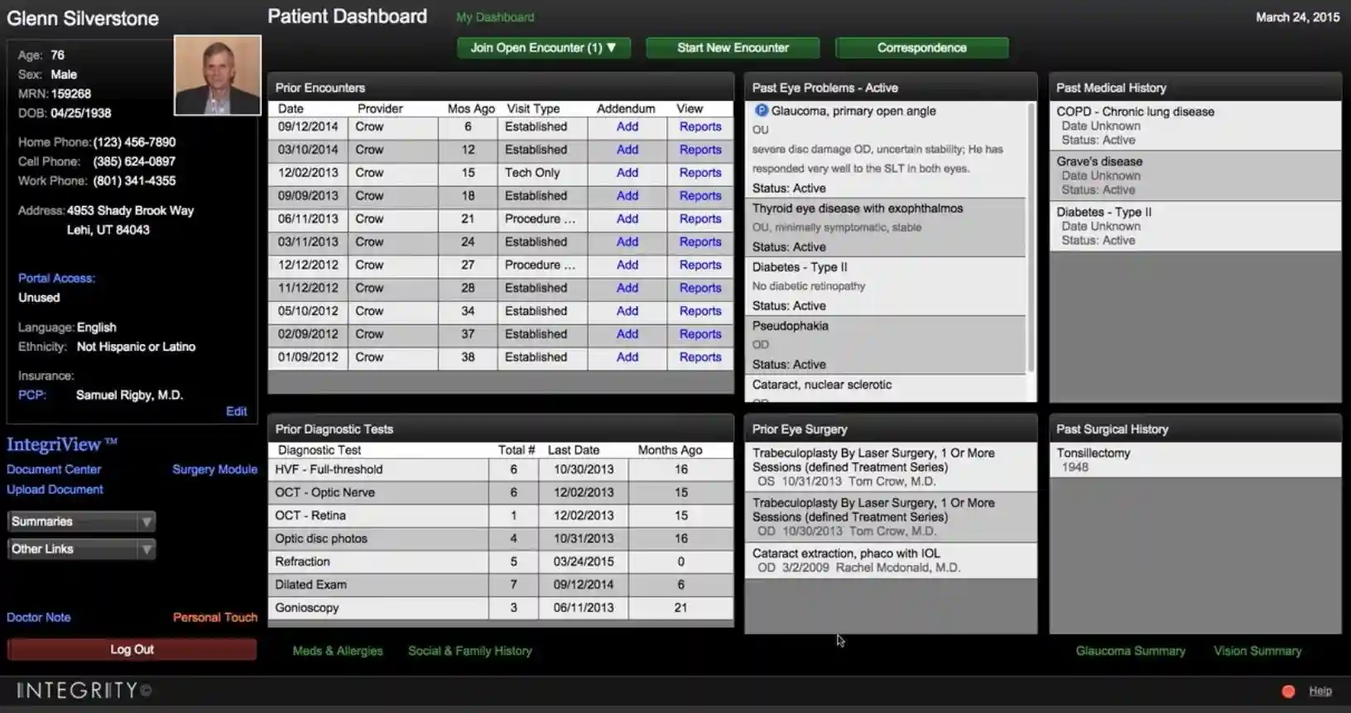Image resolution: width=1351 pixels, height=713 pixels.
Task: Click the red status dot near Help
Action: [x=1288, y=691]
